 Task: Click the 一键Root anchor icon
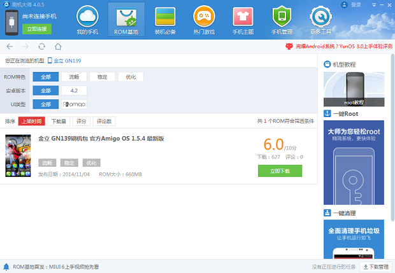coord(327,113)
